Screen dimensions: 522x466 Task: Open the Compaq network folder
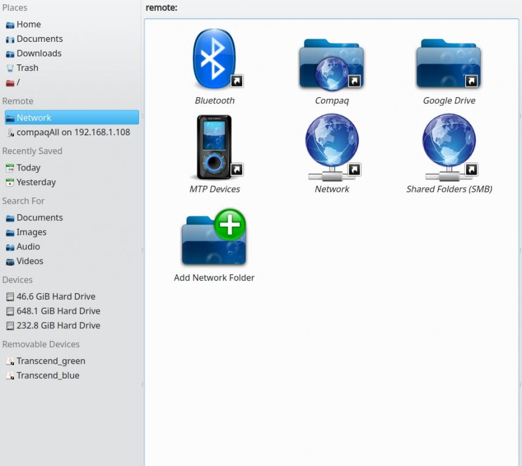331,64
